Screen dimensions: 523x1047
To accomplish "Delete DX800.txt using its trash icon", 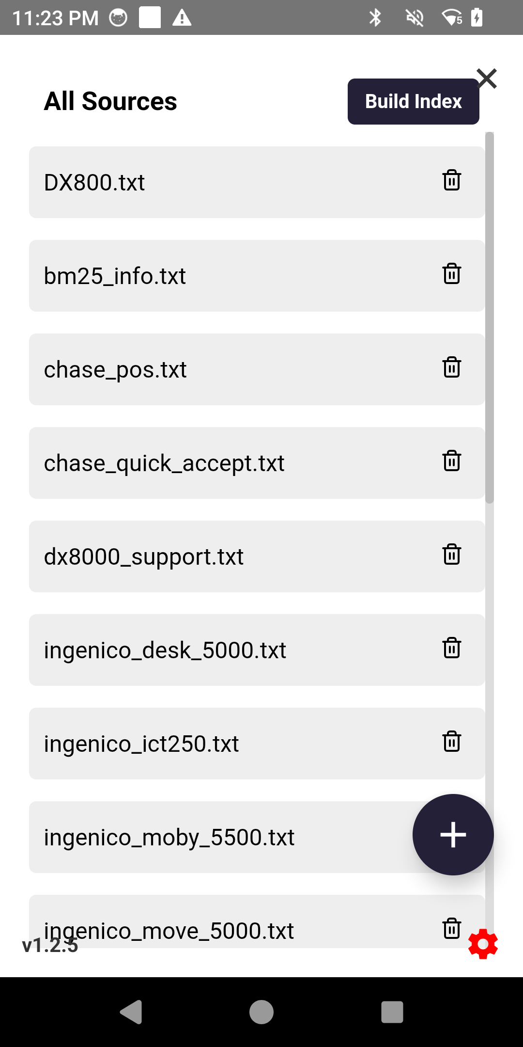I will pyautogui.click(x=451, y=182).
